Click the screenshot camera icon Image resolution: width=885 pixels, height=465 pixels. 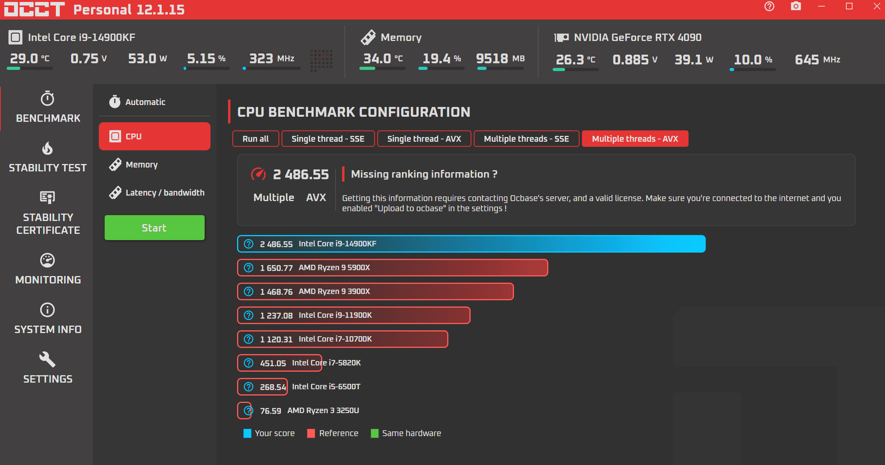796,7
